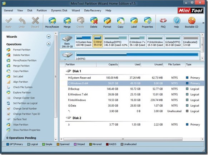Image resolution: width=208 pixels, height=155 pixels.
Task: Click the Type column header
Action: point(195,64)
